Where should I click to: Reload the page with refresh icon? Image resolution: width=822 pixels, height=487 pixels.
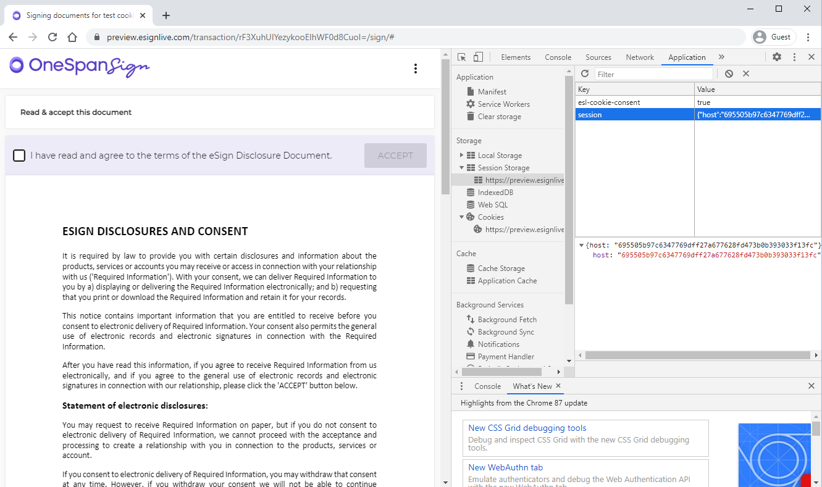(52, 37)
